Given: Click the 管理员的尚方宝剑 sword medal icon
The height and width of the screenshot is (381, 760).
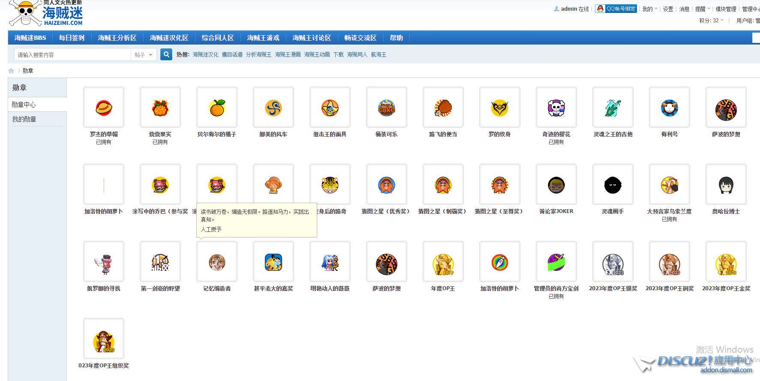Looking at the screenshot, I should (x=556, y=262).
